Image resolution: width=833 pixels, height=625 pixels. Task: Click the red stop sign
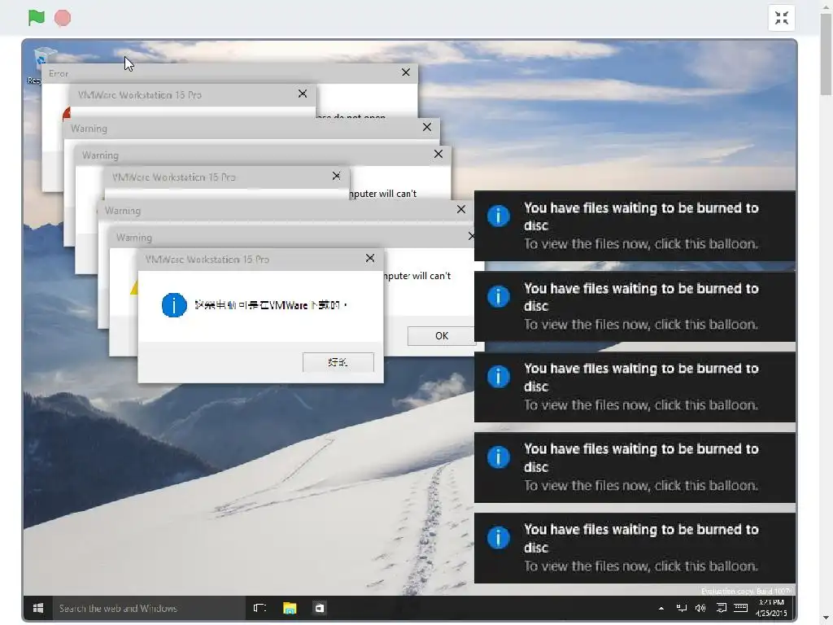[x=63, y=18]
